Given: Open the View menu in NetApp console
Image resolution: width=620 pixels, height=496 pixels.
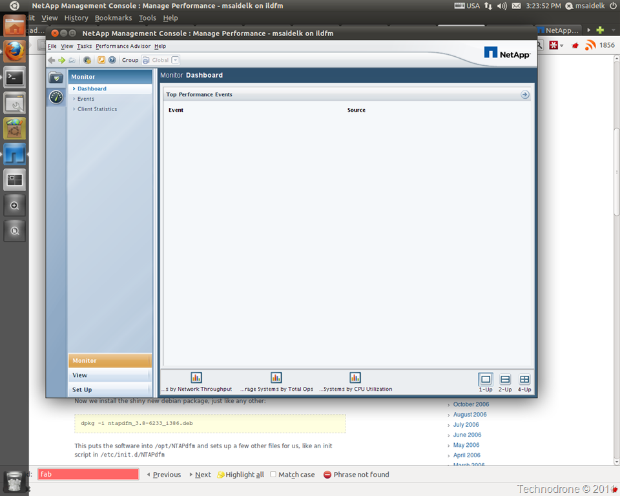Looking at the screenshot, I should click(x=67, y=46).
